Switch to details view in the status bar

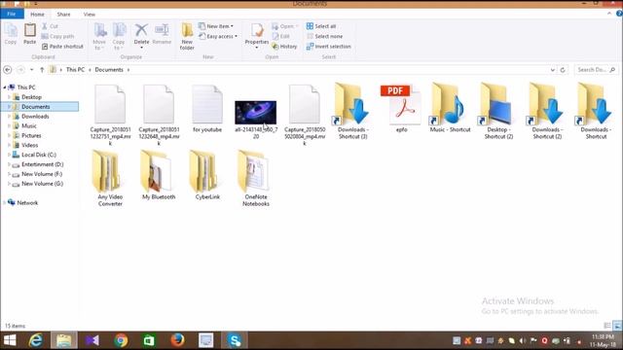pyautogui.click(x=607, y=326)
